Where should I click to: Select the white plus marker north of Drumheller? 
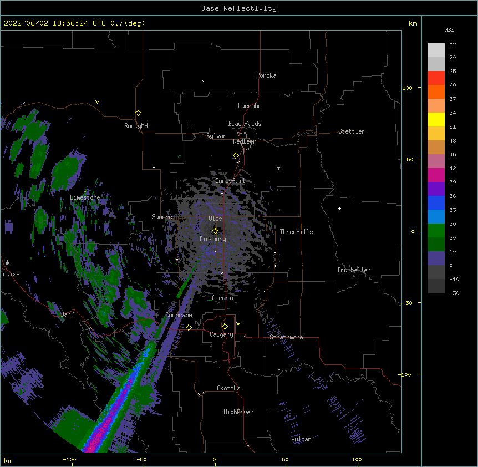coord(339,208)
